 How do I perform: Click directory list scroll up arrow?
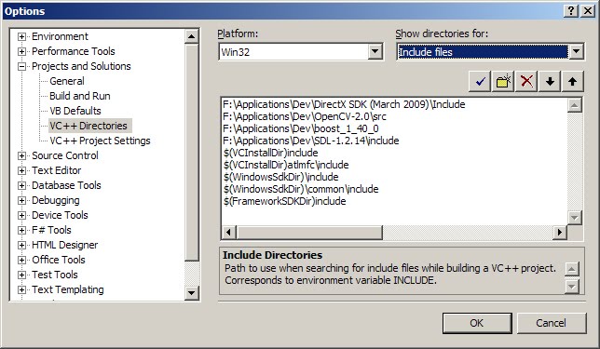click(x=574, y=105)
